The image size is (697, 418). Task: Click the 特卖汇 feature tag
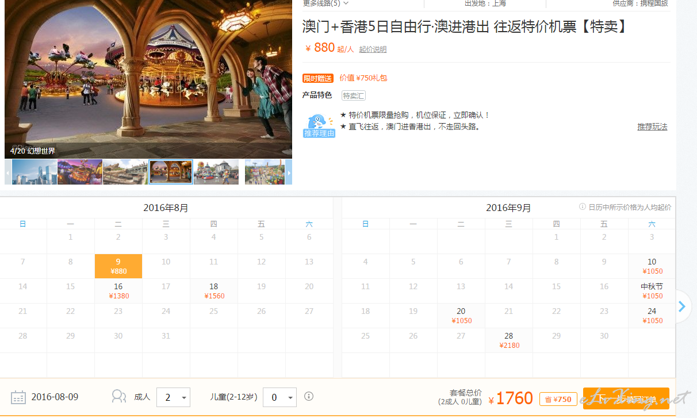click(354, 95)
